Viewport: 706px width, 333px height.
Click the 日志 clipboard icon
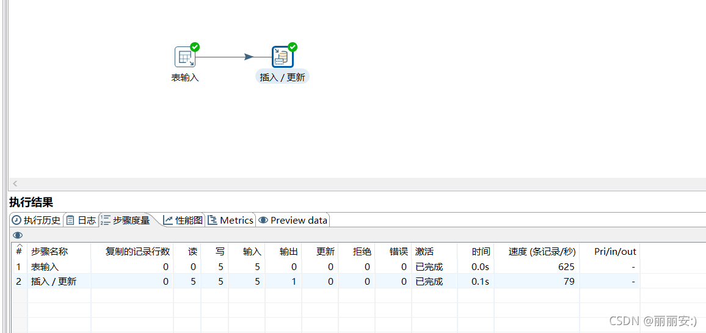pyautogui.click(x=70, y=221)
